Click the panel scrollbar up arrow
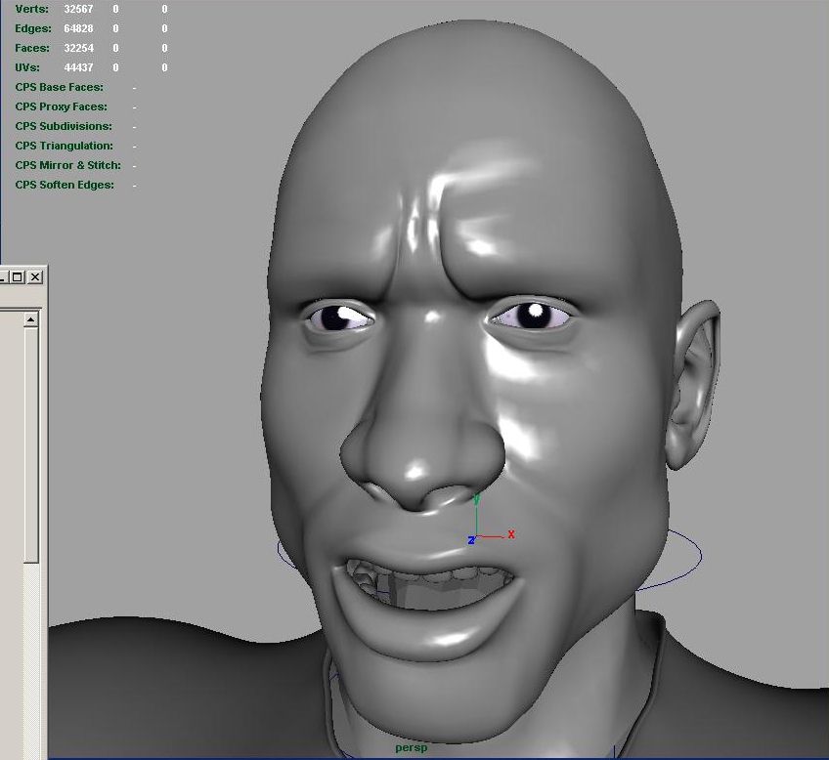Image resolution: width=829 pixels, height=760 pixels. pyautogui.click(x=31, y=319)
